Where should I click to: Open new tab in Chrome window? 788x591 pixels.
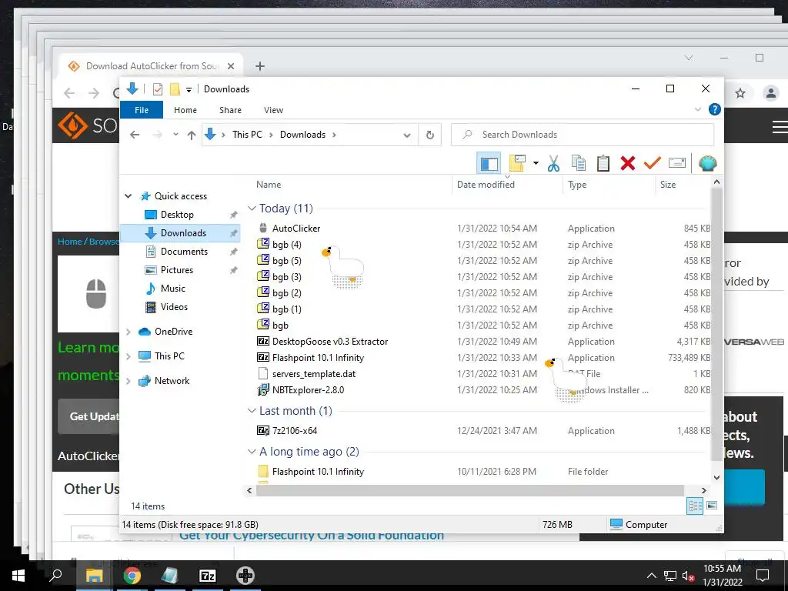pos(260,66)
